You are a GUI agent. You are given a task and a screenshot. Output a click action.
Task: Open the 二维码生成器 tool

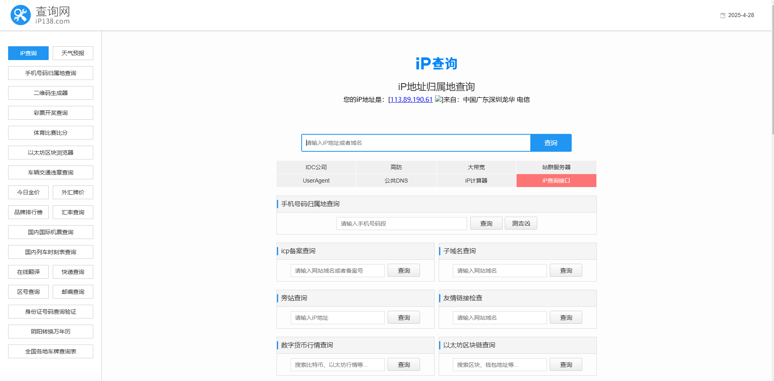click(50, 93)
